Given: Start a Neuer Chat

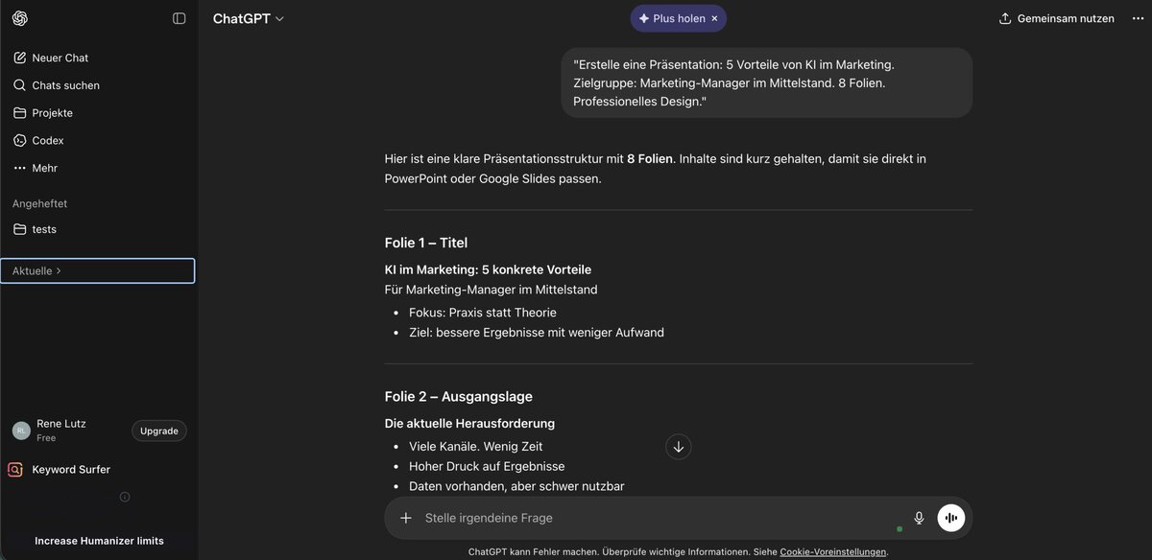Looking at the screenshot, I should [60, 58].
